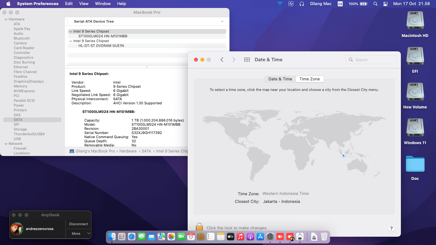The width and height of the screenshot is (436, 245).
Task: Open Podcasts from the Dock
Action: [250, 236]
